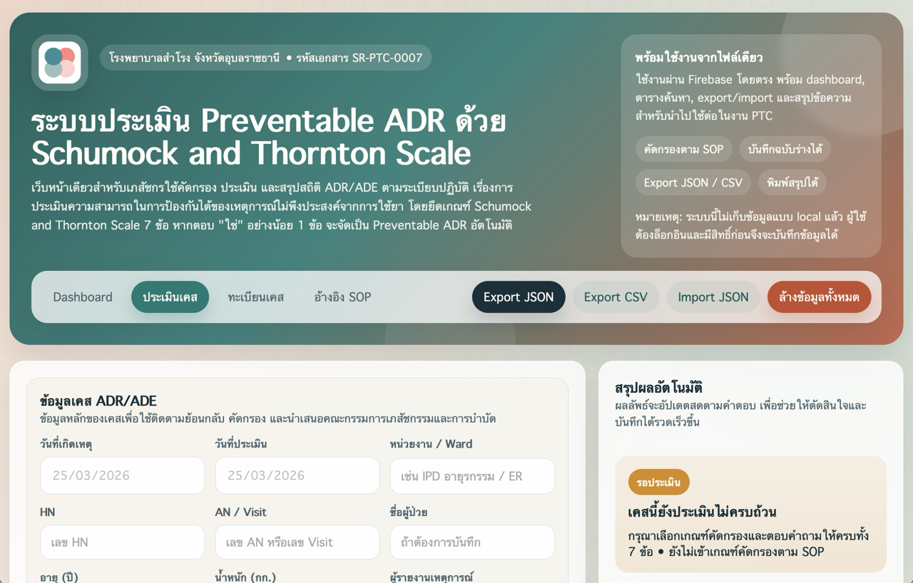This screenshot has width=913, height=583.
Task: Switch to ประเมินเคส tab
Action: [170, 297]
